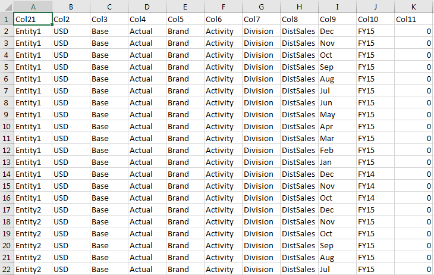
Task: Select row 22 header
Action: 6,269
